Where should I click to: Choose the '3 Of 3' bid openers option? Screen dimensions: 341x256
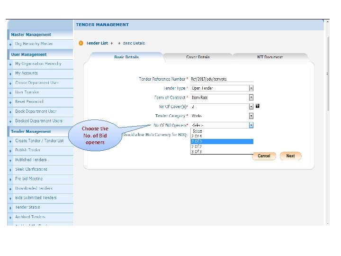coord(222,152)
